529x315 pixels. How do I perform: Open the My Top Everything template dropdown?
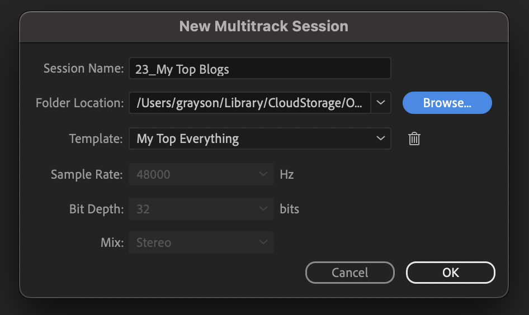pos(252,139)
